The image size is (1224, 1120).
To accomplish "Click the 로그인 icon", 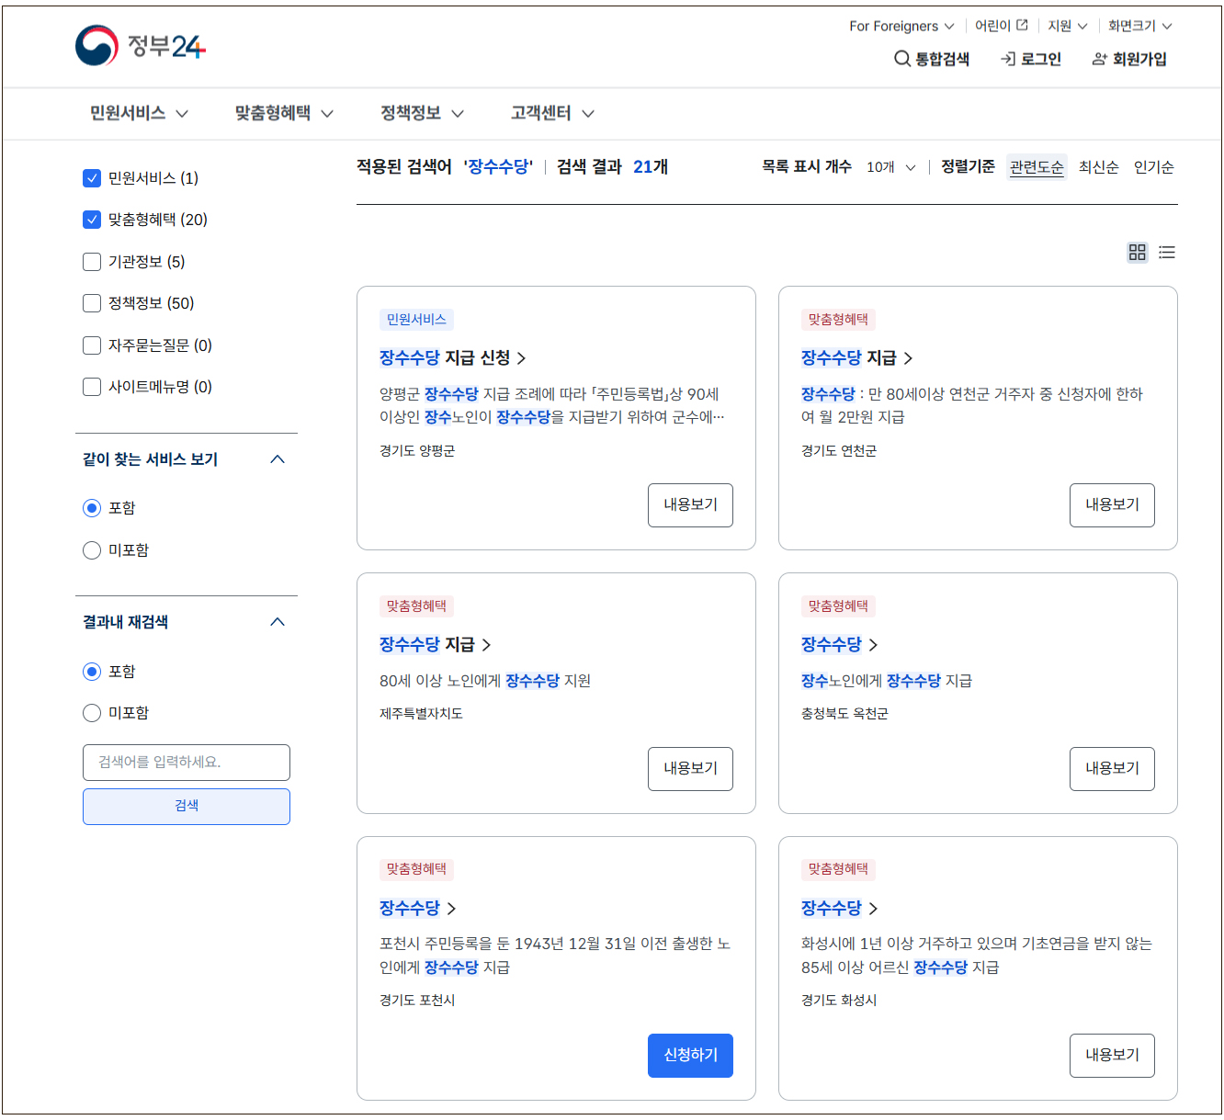I will [x=1004, y=59].
